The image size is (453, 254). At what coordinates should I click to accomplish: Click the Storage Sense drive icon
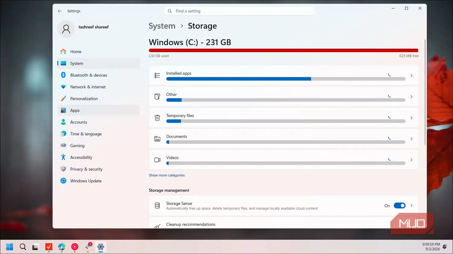pos(157,206)
